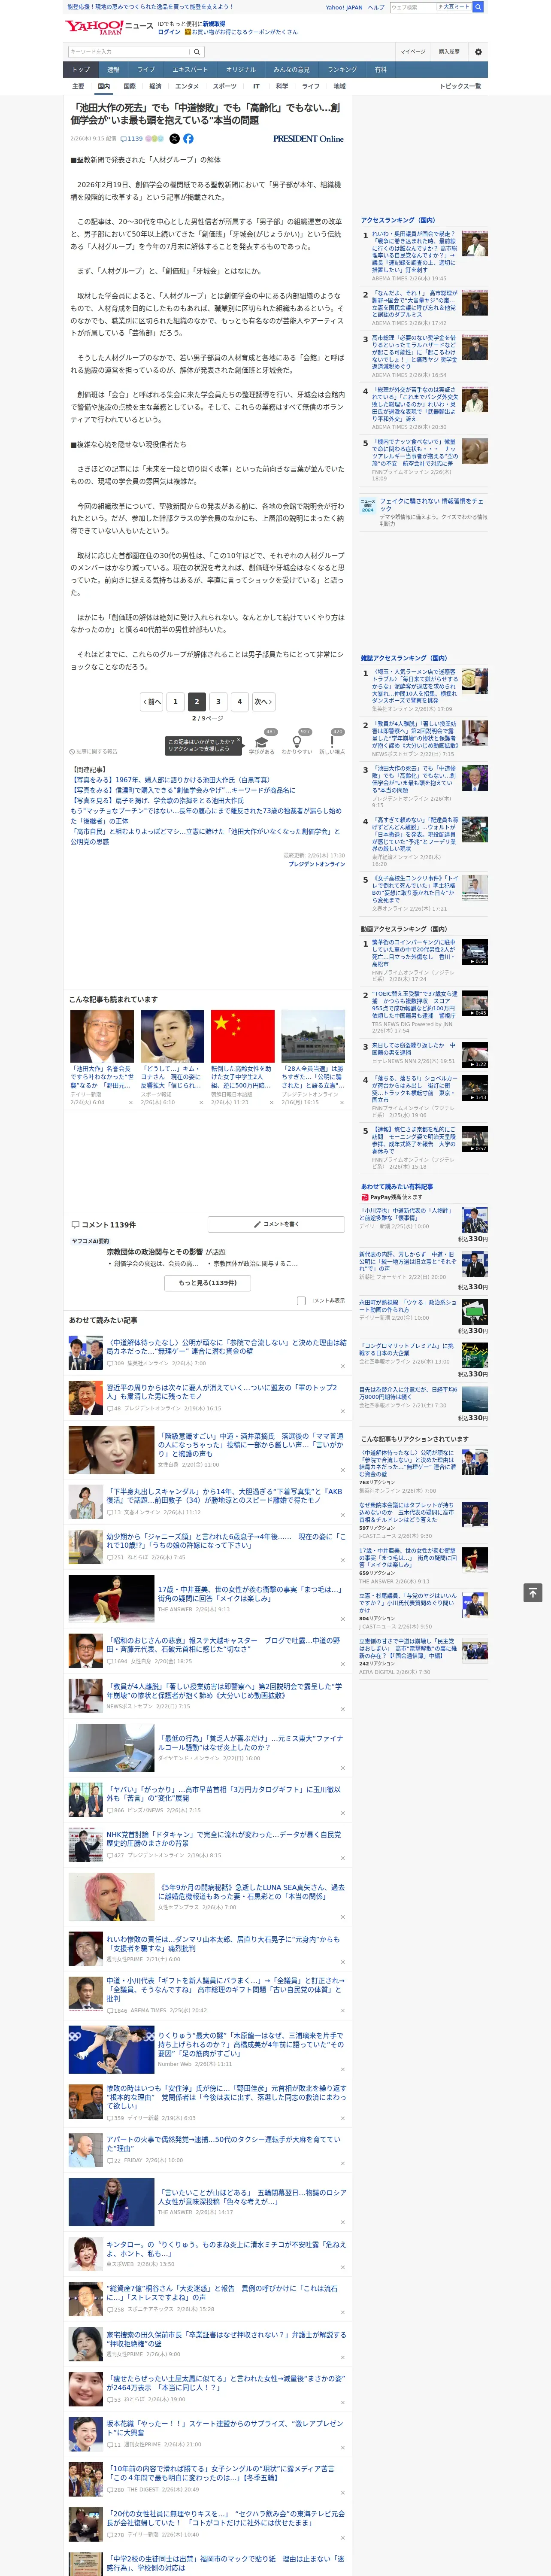
Task: Open the スポーツ category
Action: (225, 86)
